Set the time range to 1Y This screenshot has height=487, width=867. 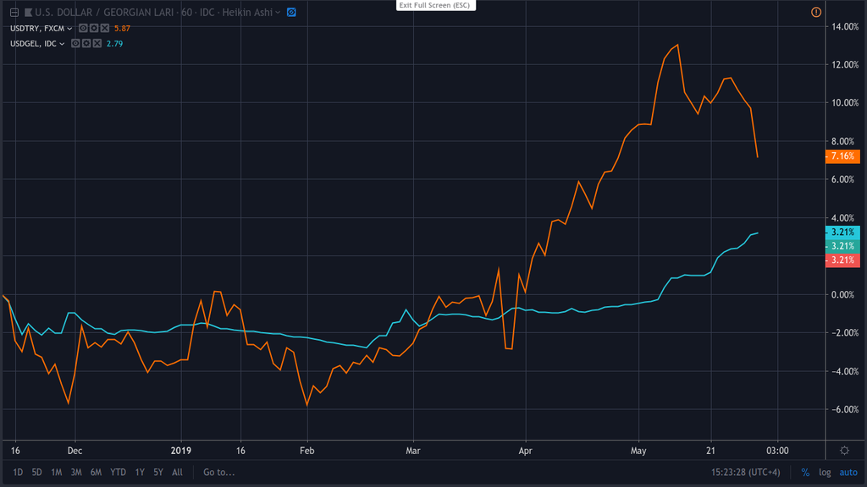(140, 472)
